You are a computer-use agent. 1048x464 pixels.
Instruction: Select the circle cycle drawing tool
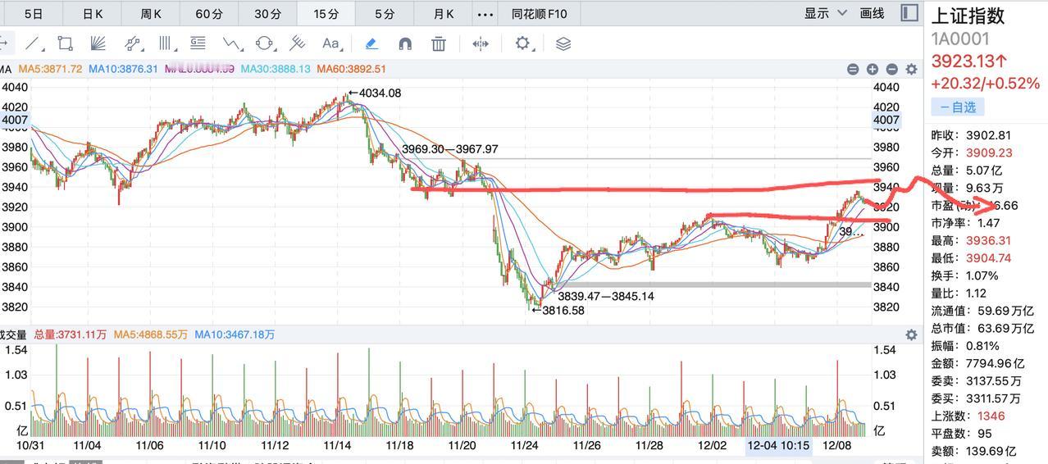pos(264,43)
